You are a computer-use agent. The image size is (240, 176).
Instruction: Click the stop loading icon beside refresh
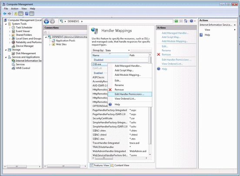181,21
